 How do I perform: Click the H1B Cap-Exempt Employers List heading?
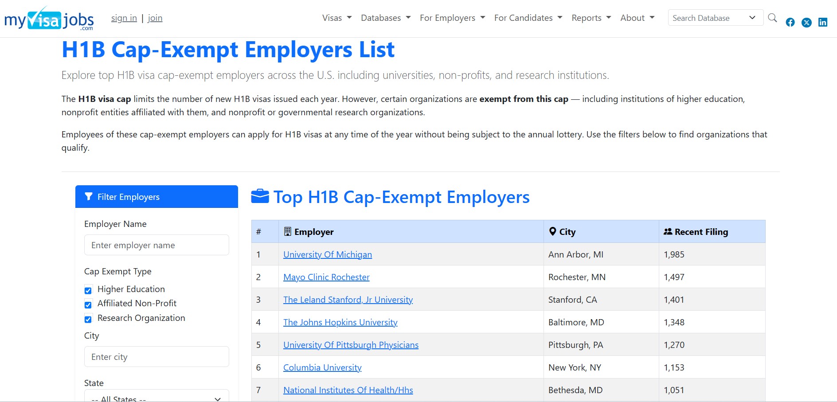228,50
